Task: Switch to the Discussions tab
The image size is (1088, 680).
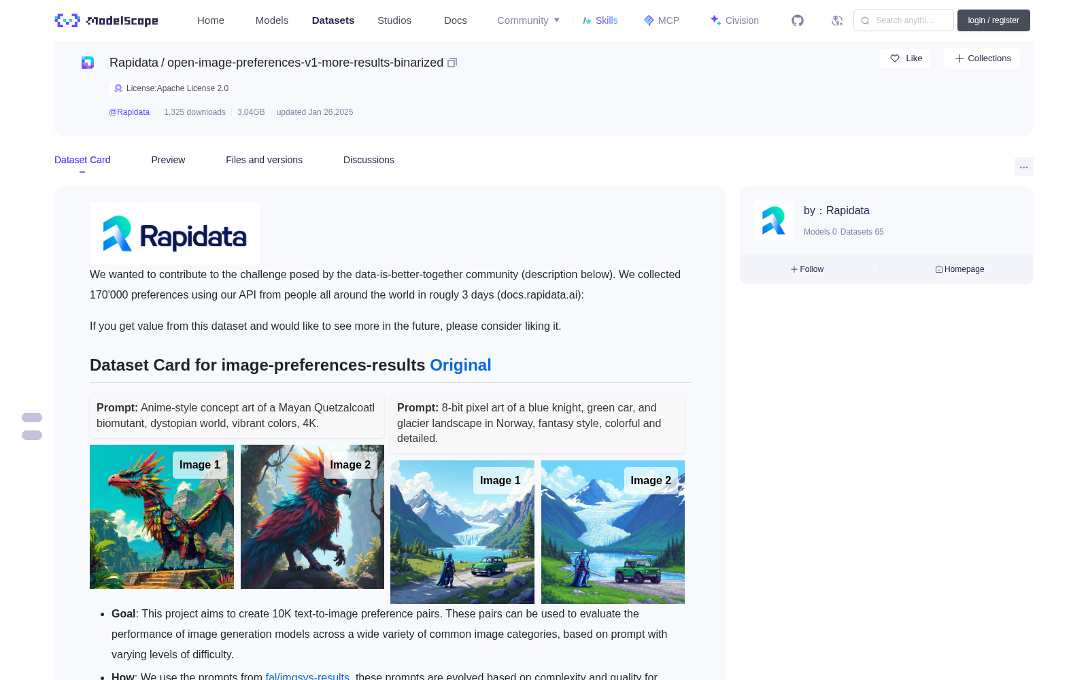Action: coord(369,160)
